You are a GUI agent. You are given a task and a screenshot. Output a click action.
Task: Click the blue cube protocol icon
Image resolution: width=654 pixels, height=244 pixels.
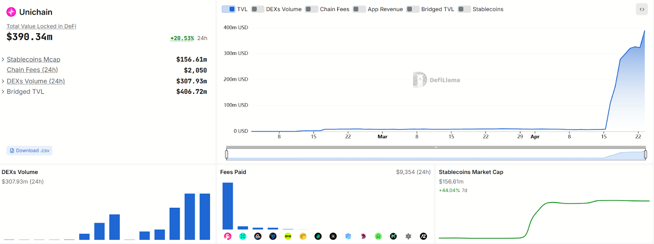pyautogui.click(x=348, y=236)
